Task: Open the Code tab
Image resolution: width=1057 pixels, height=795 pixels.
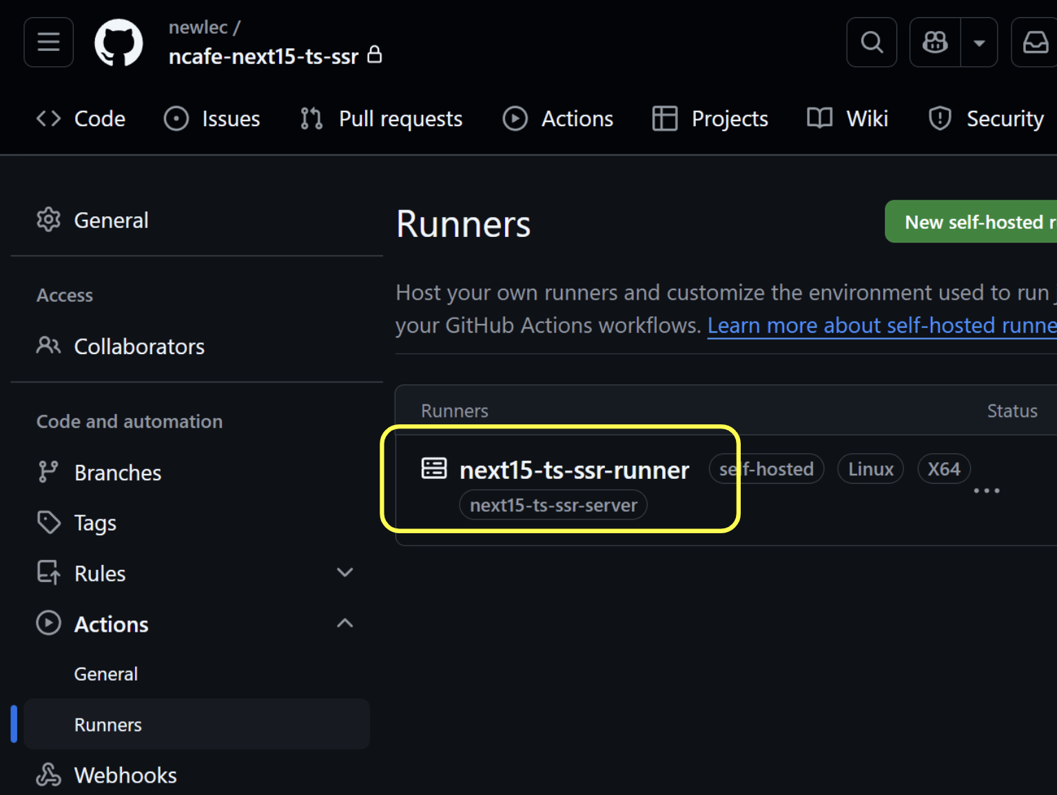Action: click(x=81, y=118)
